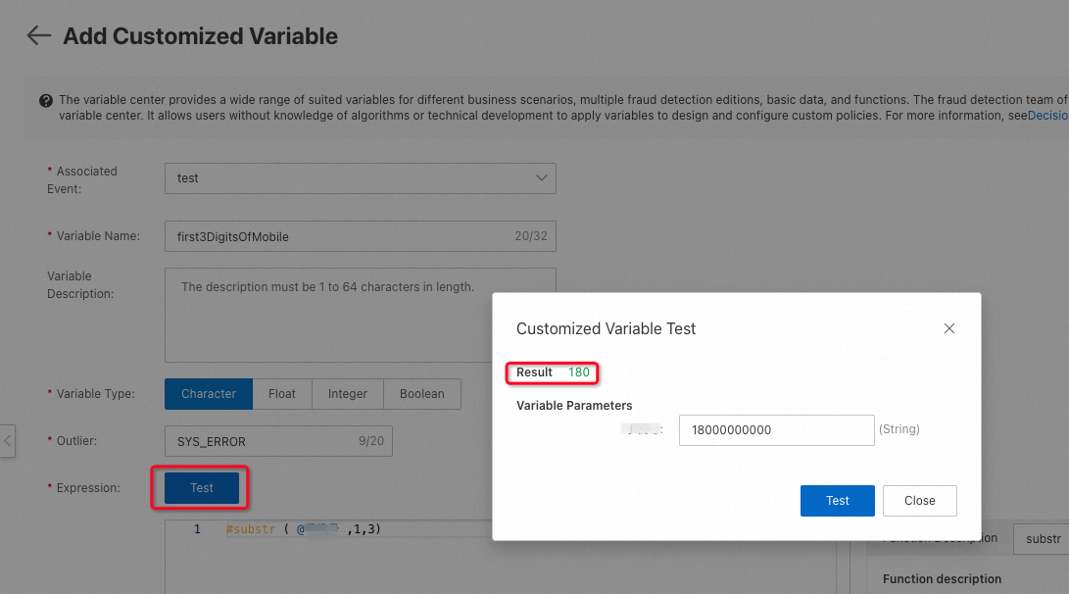Select the Boolean variable type
The image size is (1069, 594).
pos(422,394)
